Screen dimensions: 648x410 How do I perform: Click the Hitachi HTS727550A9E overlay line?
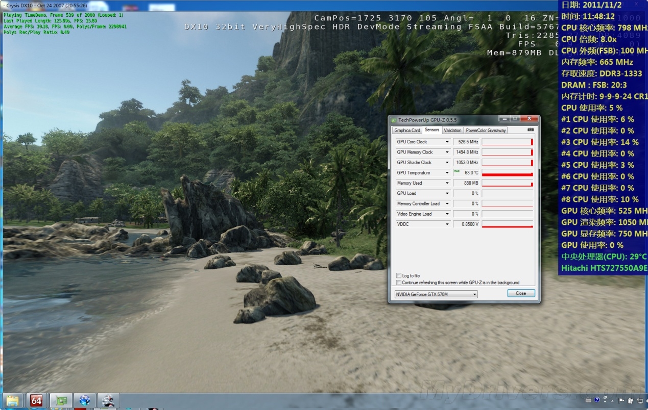pos(605,268)
